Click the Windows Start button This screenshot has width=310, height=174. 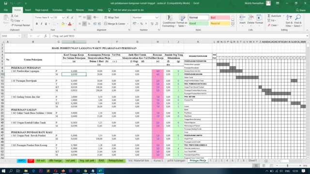pos(3,171)
